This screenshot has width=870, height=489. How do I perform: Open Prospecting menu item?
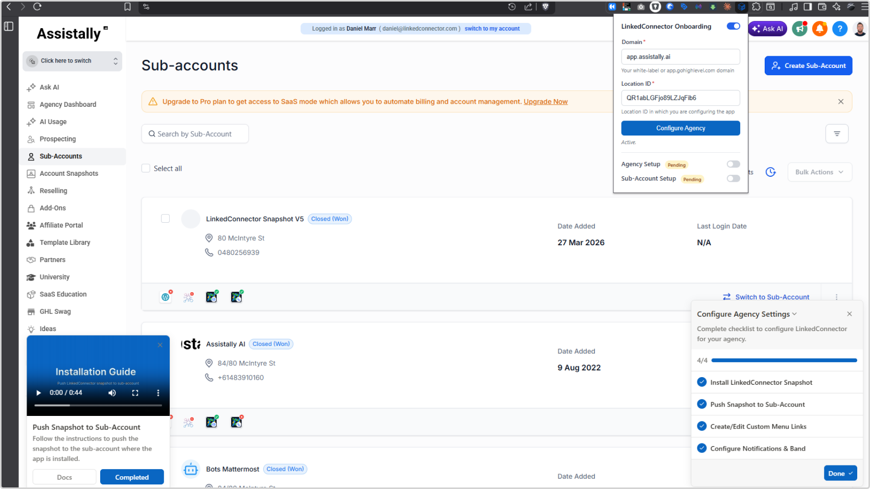pyautogui.click(x=58, y=139)
